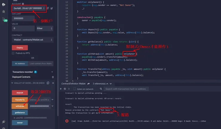The height and width of the screenshot is (129, 221).
Task: Click the terminal search magnifier icon
Action: (x=101, y=89)
